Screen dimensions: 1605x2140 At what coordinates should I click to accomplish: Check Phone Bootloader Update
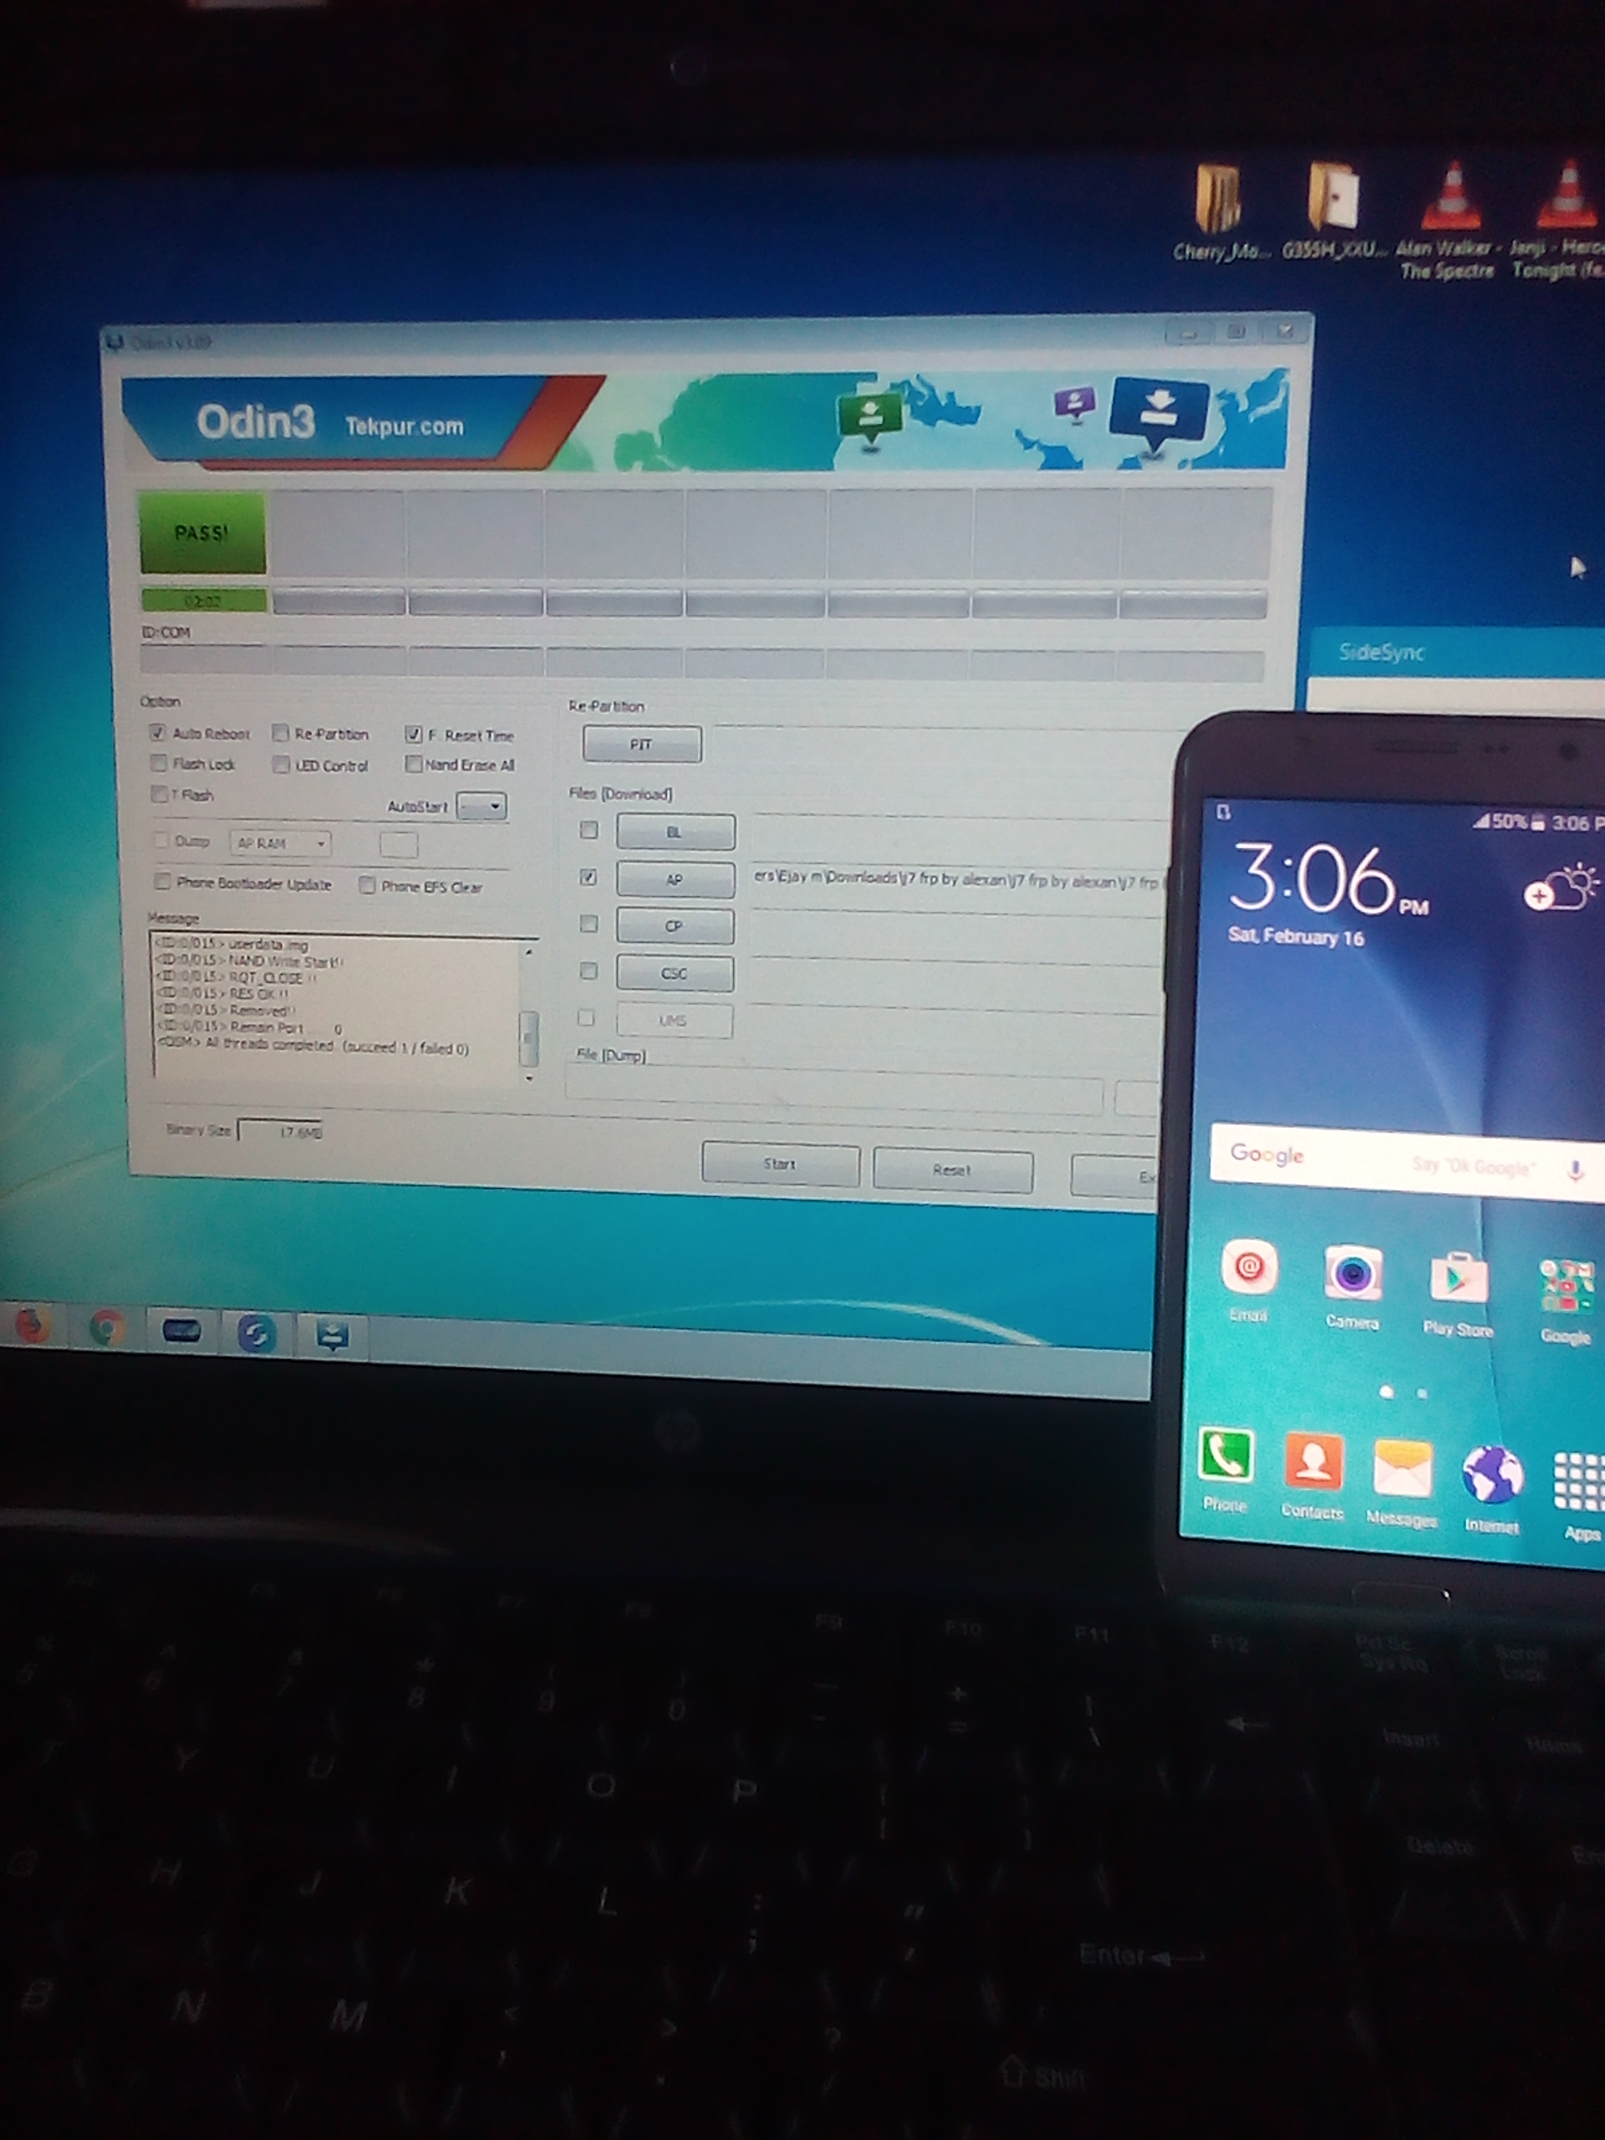(162, 881)
